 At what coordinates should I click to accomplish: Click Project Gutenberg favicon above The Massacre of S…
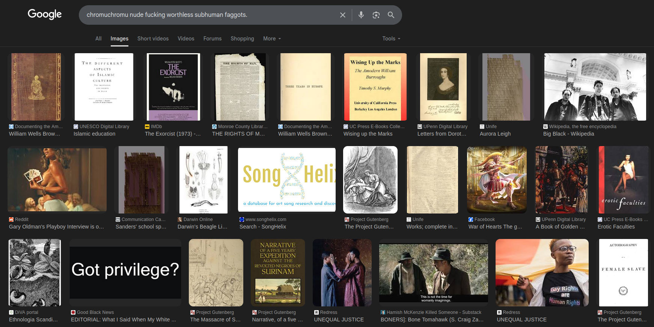pos(193,312)
